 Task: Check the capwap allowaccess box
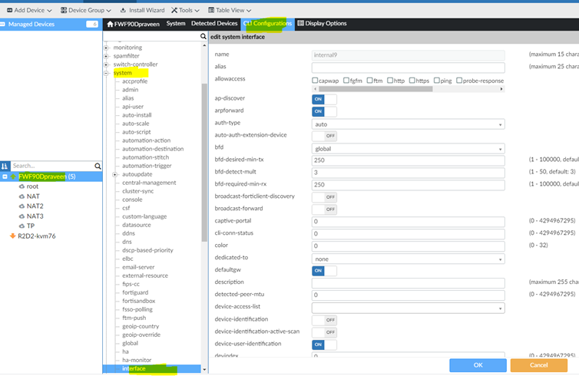pyautogui.click(x=315, y=81)
